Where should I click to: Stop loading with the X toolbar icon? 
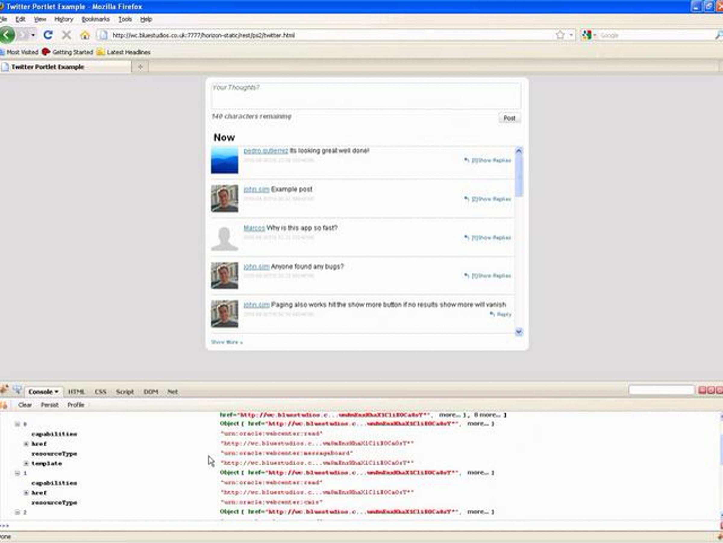(66, 35)
